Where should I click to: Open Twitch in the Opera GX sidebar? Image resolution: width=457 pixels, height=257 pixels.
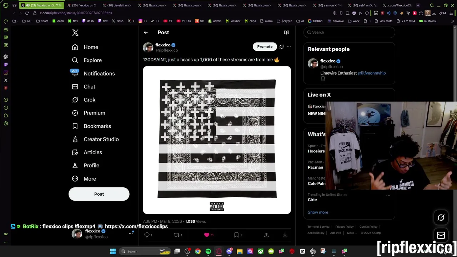[x=6, y=65]
